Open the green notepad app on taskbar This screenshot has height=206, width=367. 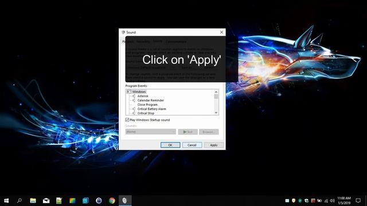59,201
